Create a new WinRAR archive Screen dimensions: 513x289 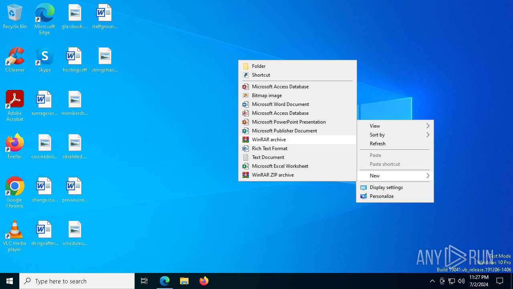pyautogui.click(x=297, y=140)
